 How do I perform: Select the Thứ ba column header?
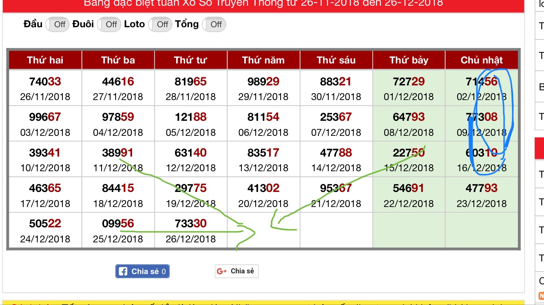pyautogui.click(x=118, y=60)
